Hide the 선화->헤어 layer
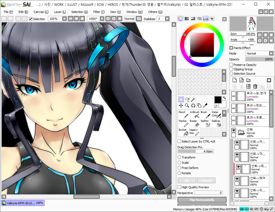 pyautogui.click(x=237, y=179)
